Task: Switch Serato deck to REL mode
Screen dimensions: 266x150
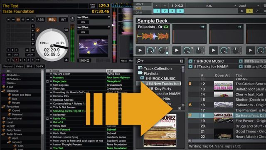Action: click(x=52, y=20)
